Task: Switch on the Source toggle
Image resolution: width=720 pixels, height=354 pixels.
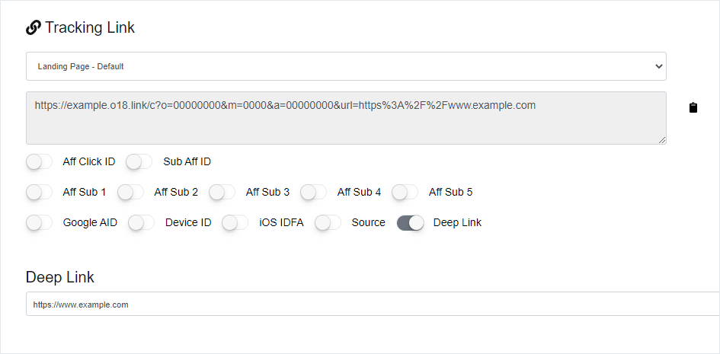Action: 328,222
